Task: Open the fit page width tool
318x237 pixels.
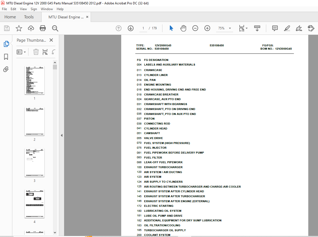Action: click(x=242, y=28)
